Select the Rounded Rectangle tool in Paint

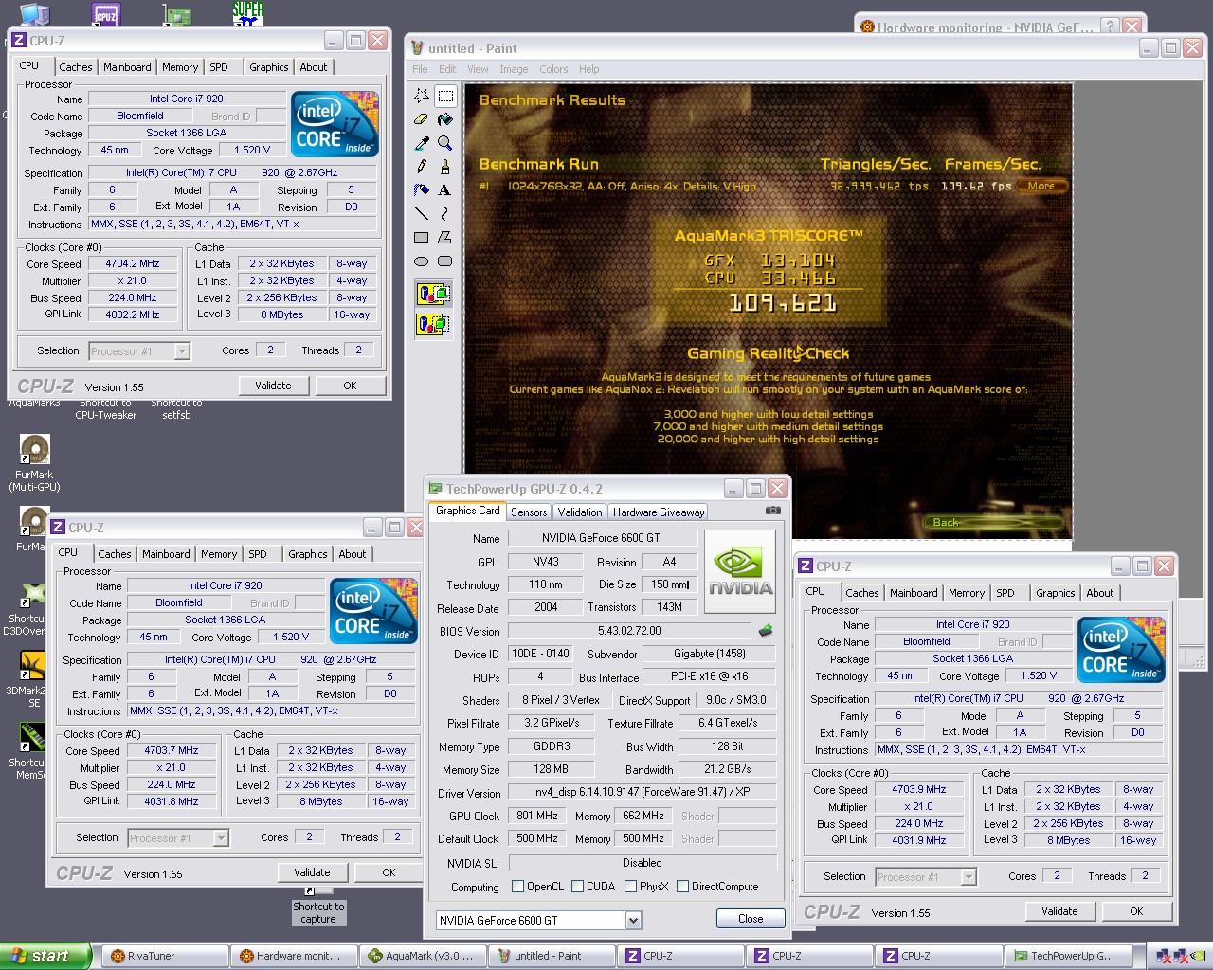(x=445, y=260)
